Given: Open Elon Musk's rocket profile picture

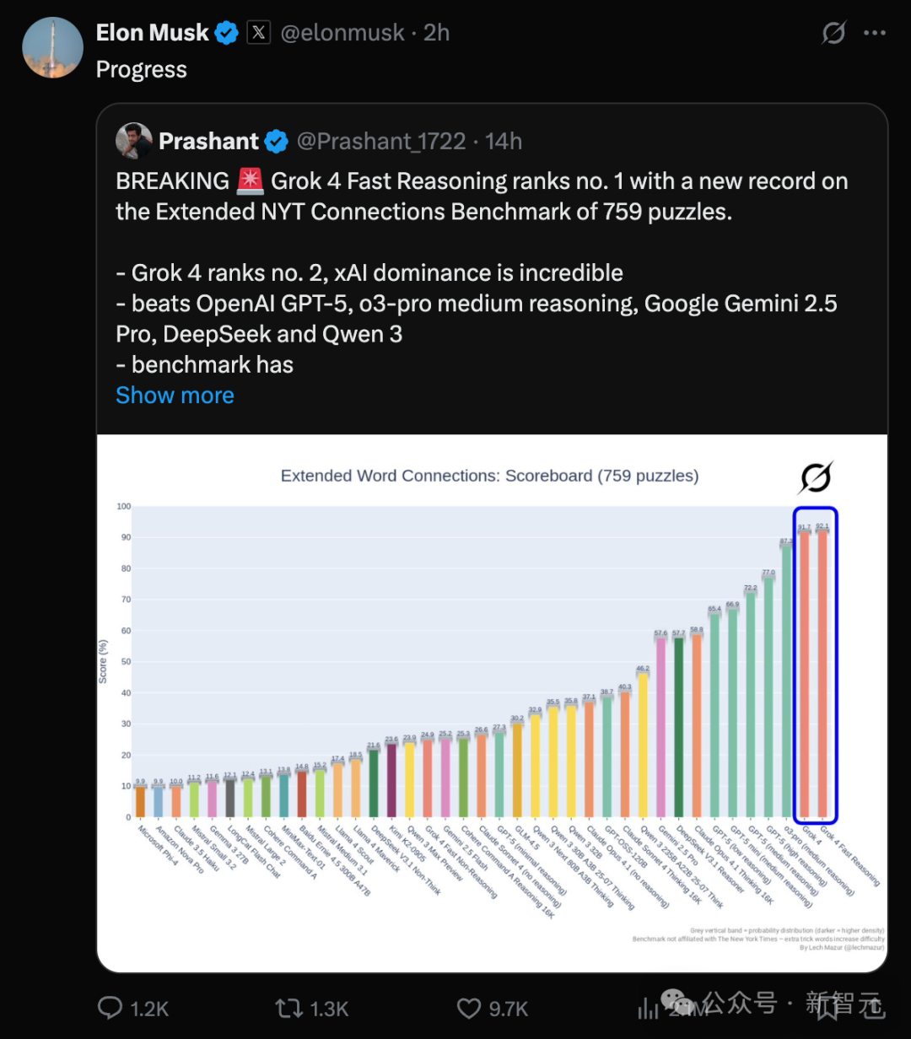Looking at the screenshot, I should click(x=52, y=47).
